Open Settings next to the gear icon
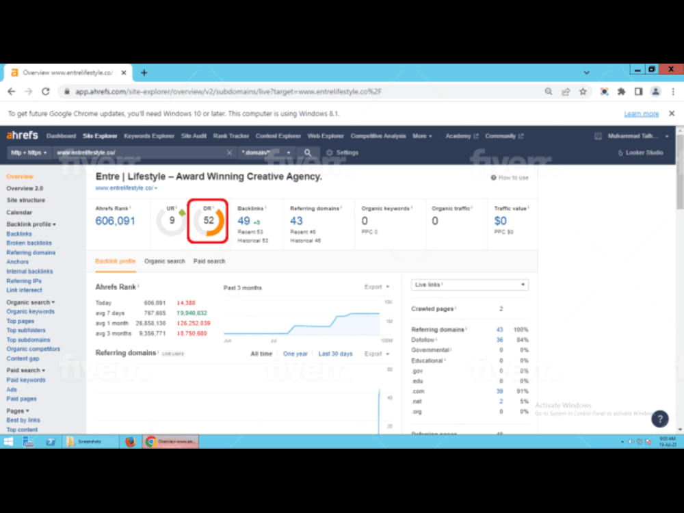 [343, 153]
